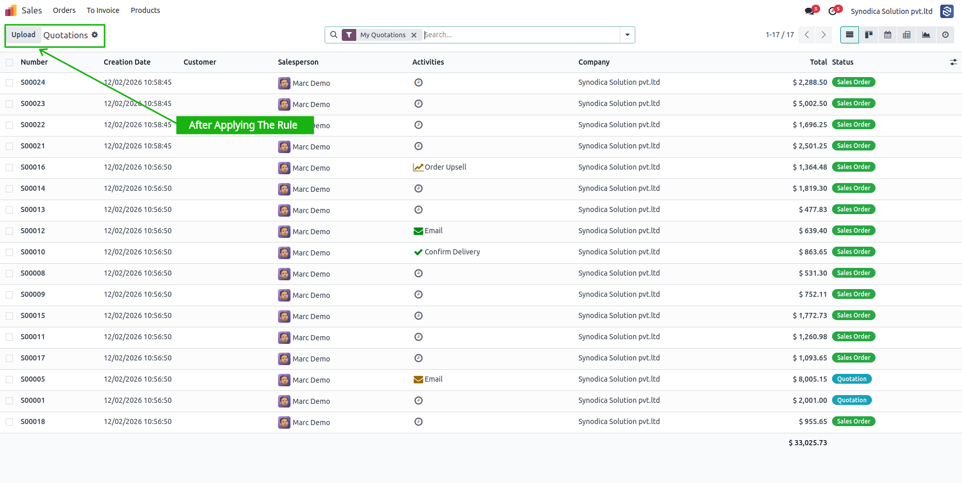
Task: Click total $ 8,005.15 cell
Action: pyautogui.click(x=810, y=379)
